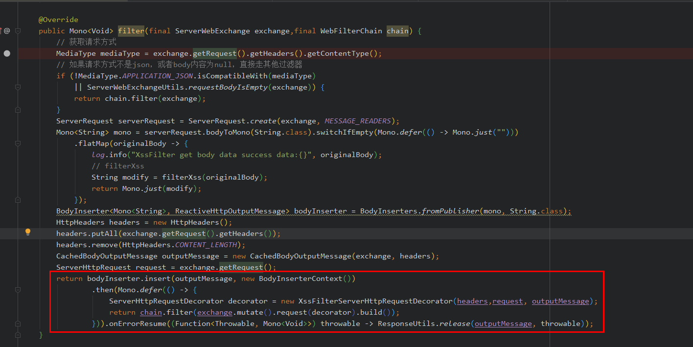Click ServerWebExchange type in the method signature
This screenshot has width=693, height=347.
click(212, 31)
